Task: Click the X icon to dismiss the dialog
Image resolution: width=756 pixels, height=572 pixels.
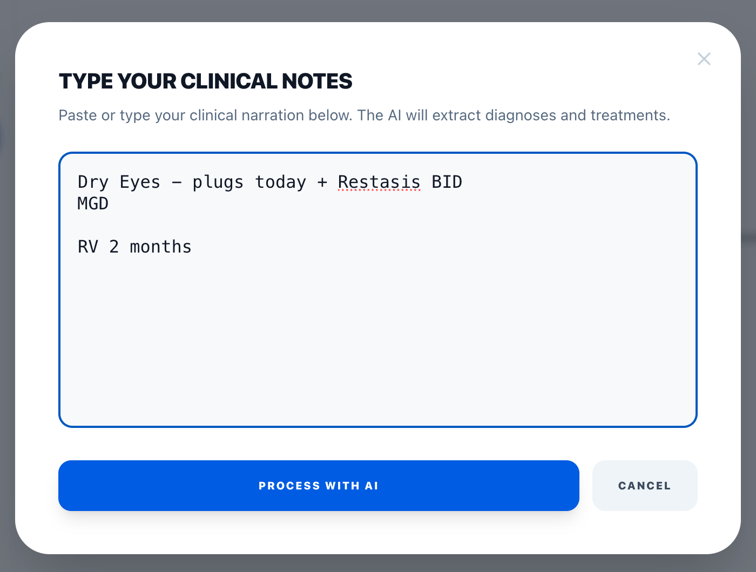Action: (704, 59)
